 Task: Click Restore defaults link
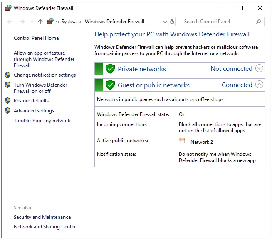(x=31, y=101)
